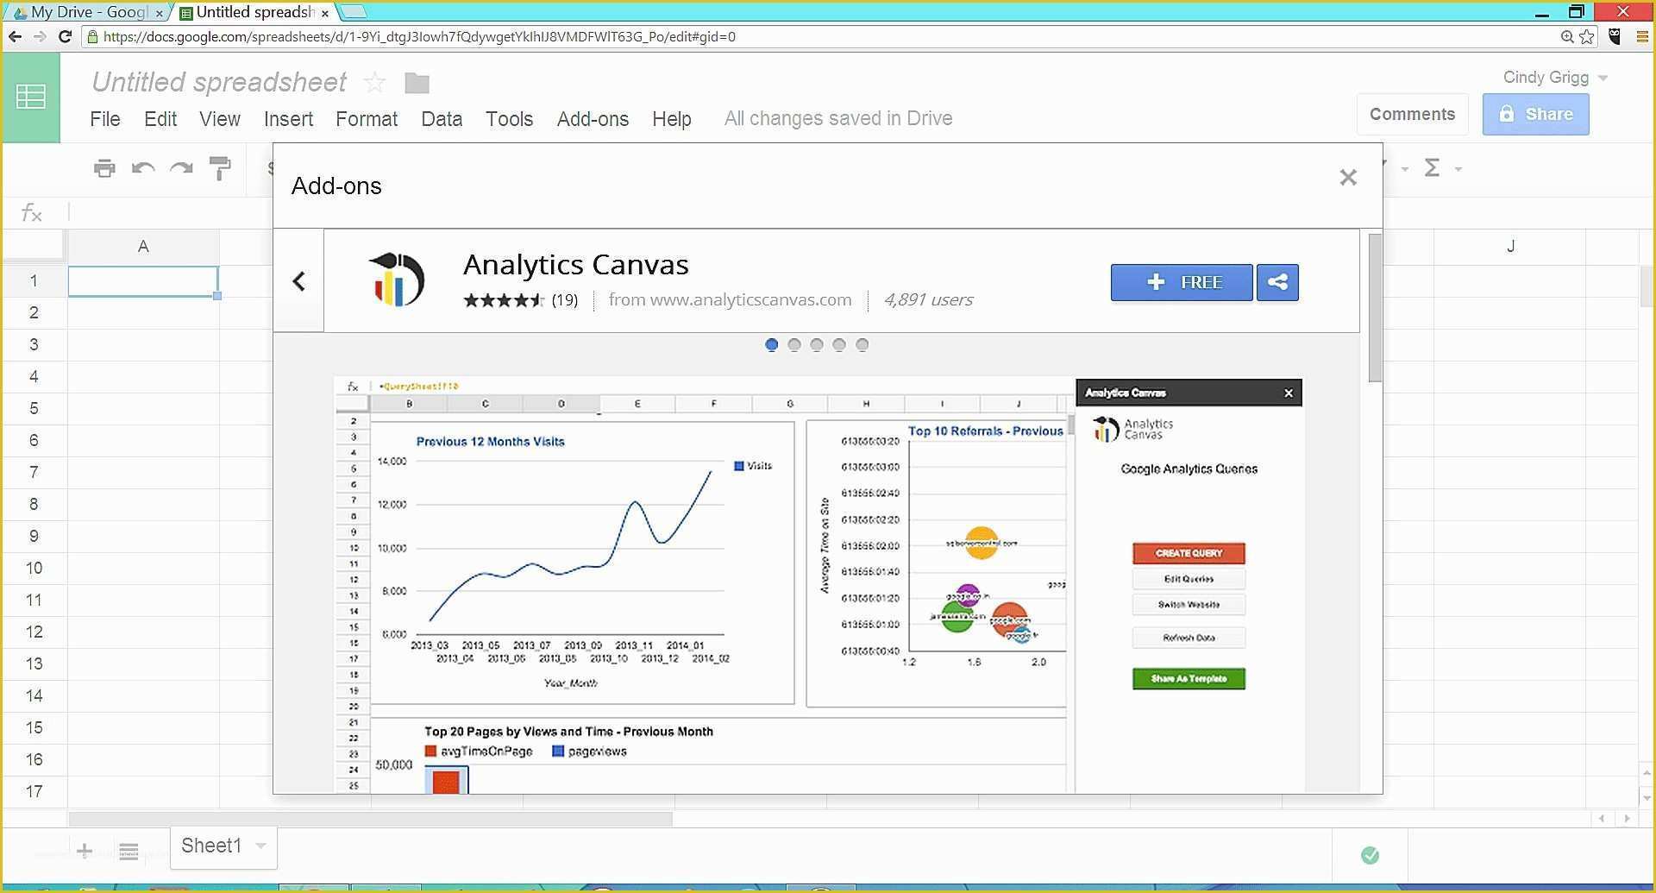Click the Redo toolbar icon
The image size is (1656, 893).
coord(181,168)
